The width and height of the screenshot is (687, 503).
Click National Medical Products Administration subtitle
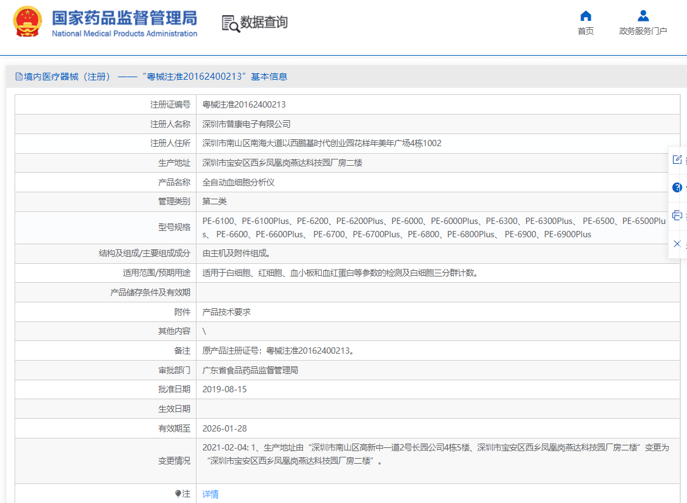pyautogui.click(x=124, y=34)
